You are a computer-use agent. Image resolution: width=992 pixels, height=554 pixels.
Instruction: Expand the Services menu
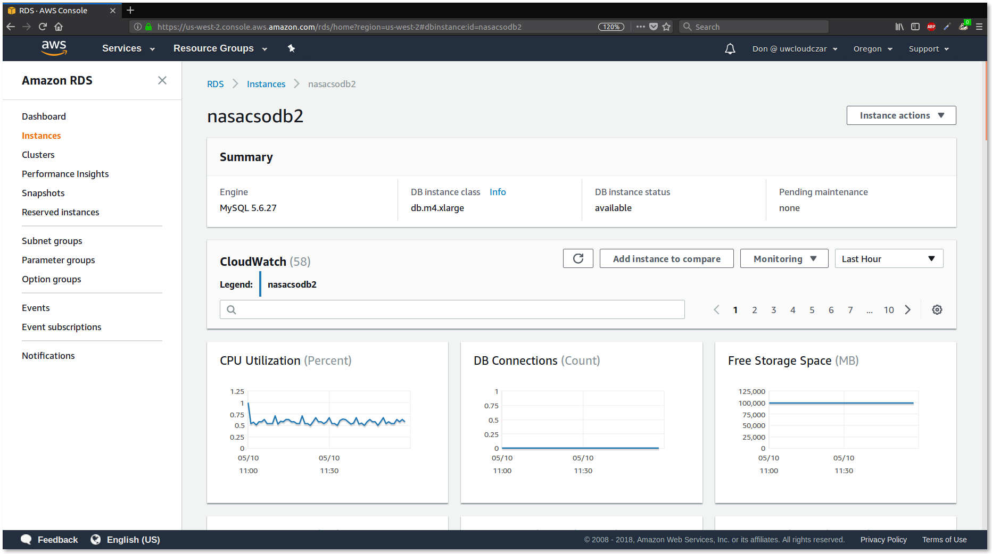[128, 48]
